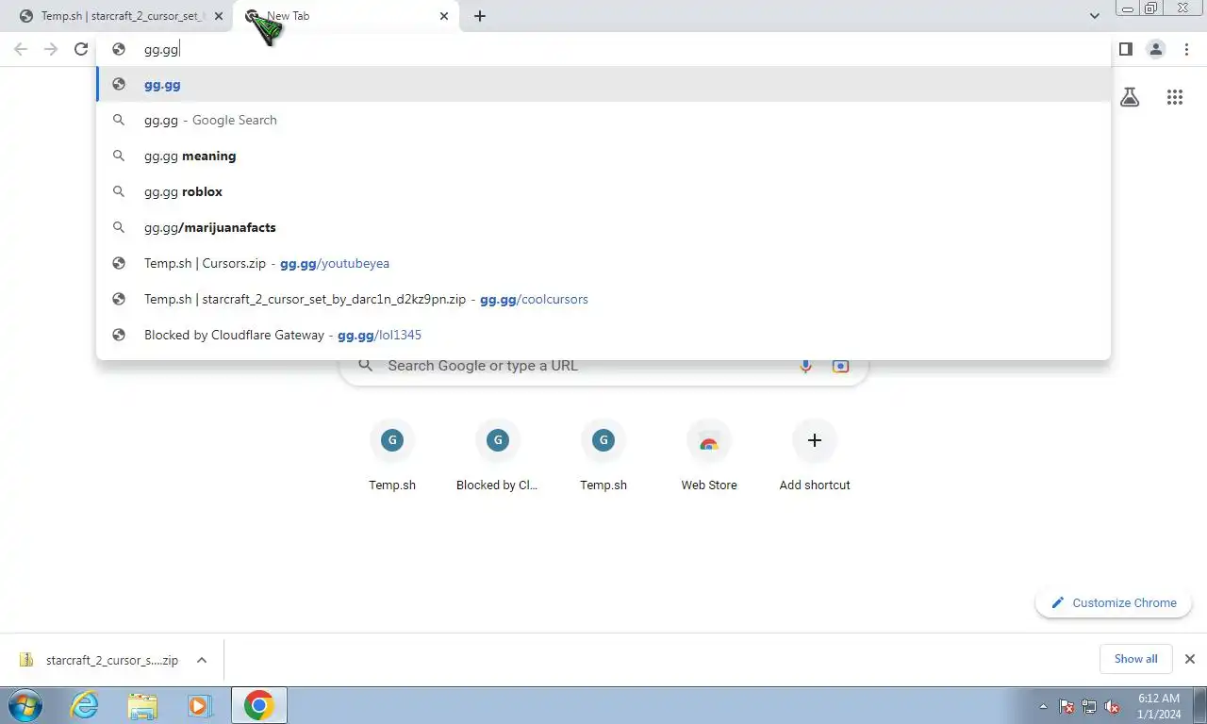Open Windows Media Player from taskbar
The width and height of the screenshot is (1207, 724).
[199, 705]
